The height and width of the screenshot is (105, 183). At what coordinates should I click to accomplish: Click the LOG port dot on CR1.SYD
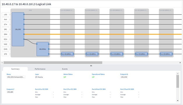coord(24,15)
